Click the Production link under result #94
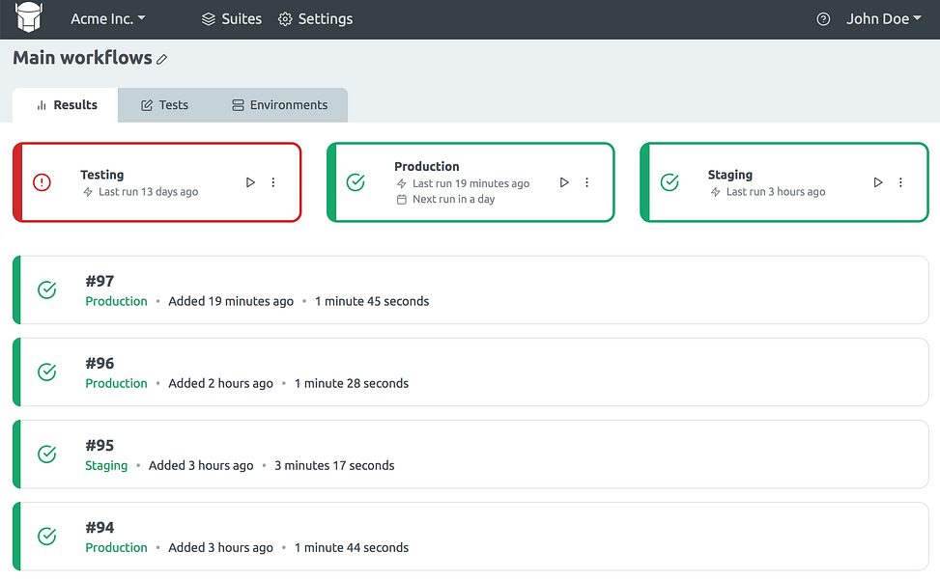 pyautogui.click(x=116, y=547)
